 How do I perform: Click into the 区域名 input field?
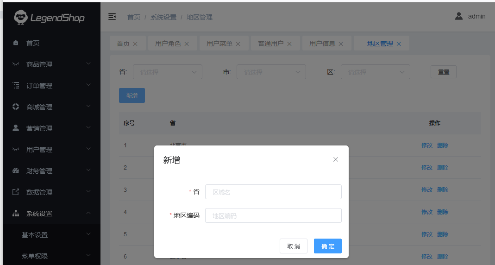pos(273,192)
